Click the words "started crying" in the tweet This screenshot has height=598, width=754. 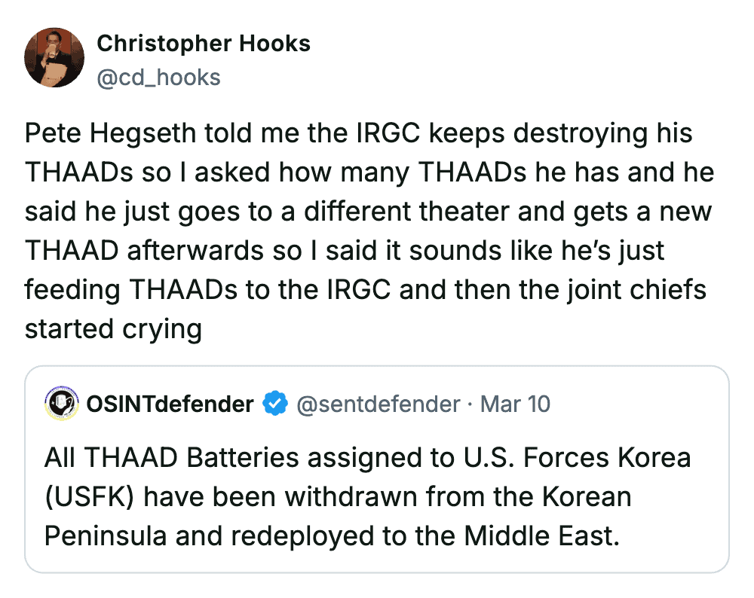[113, 329]
